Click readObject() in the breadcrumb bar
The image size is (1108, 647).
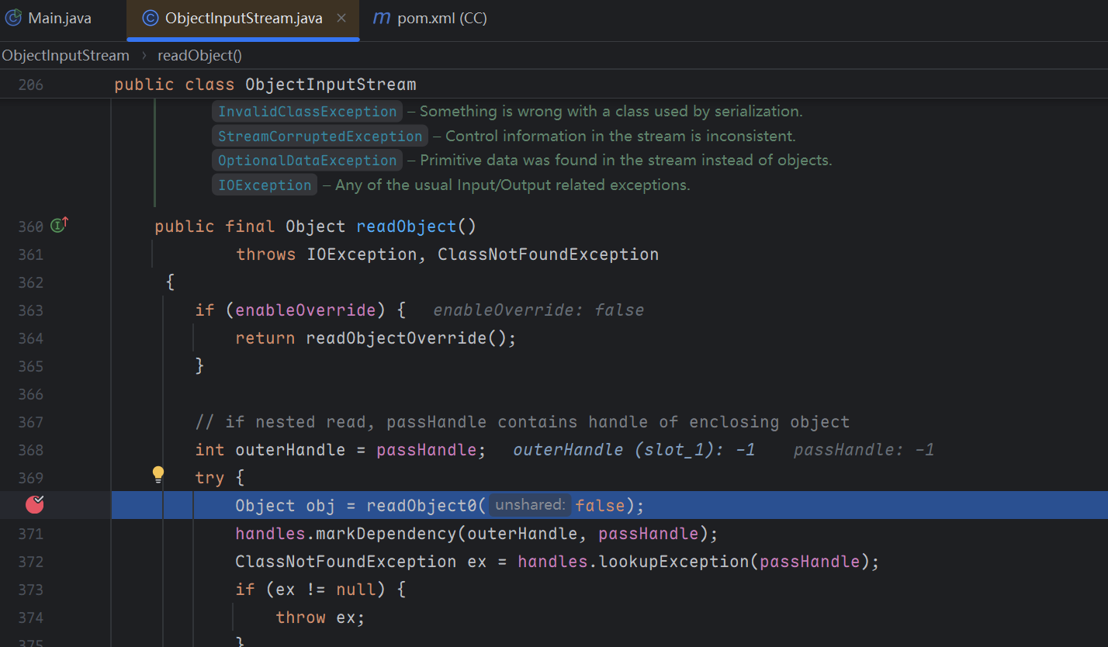199,55
